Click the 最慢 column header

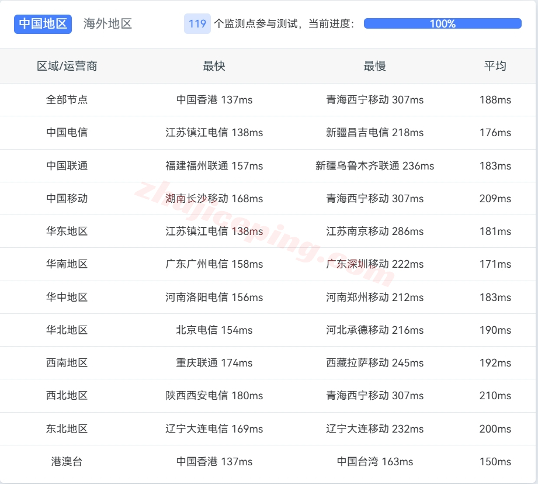coord(374,66)
